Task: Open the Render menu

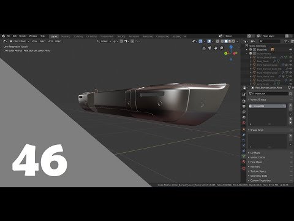Action: (23, 36)
